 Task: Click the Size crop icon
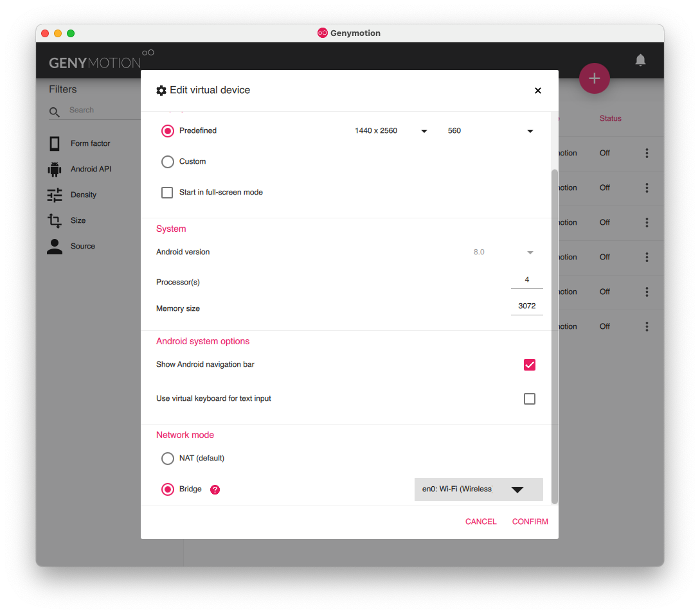pyautogui.click(x=55, y=220)
